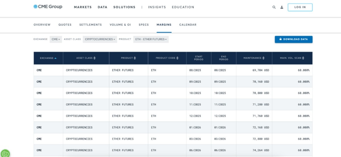Go to the Education link
341x157 pixels.
183,7
